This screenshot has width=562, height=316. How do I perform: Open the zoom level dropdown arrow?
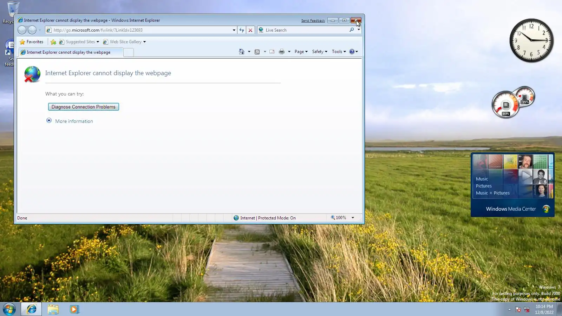(353, 218)
